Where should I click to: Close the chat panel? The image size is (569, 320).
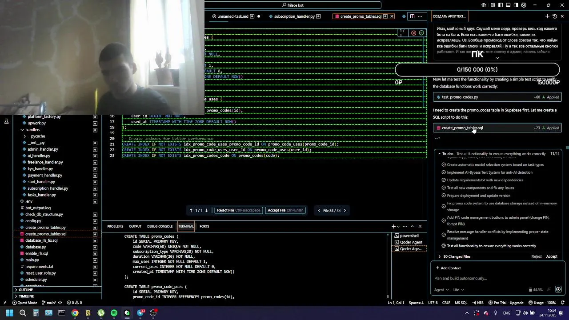click(562, 16)
